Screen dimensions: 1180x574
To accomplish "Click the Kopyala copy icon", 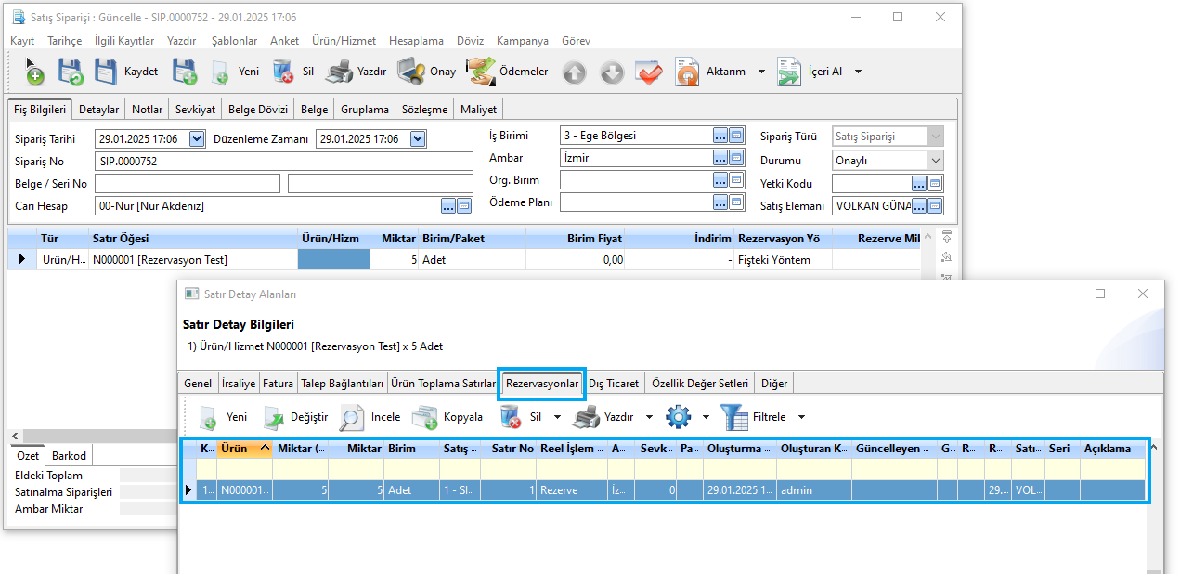I will [424, 418].
